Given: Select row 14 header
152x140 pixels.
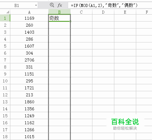Looking at the screenshot, I should point(5,108).
